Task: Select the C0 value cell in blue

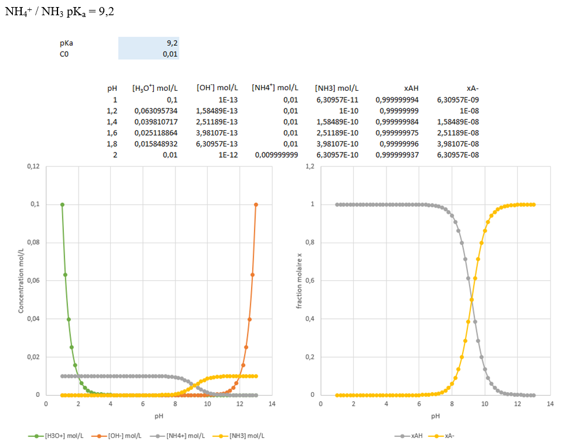Action: (x=149, y=54)
